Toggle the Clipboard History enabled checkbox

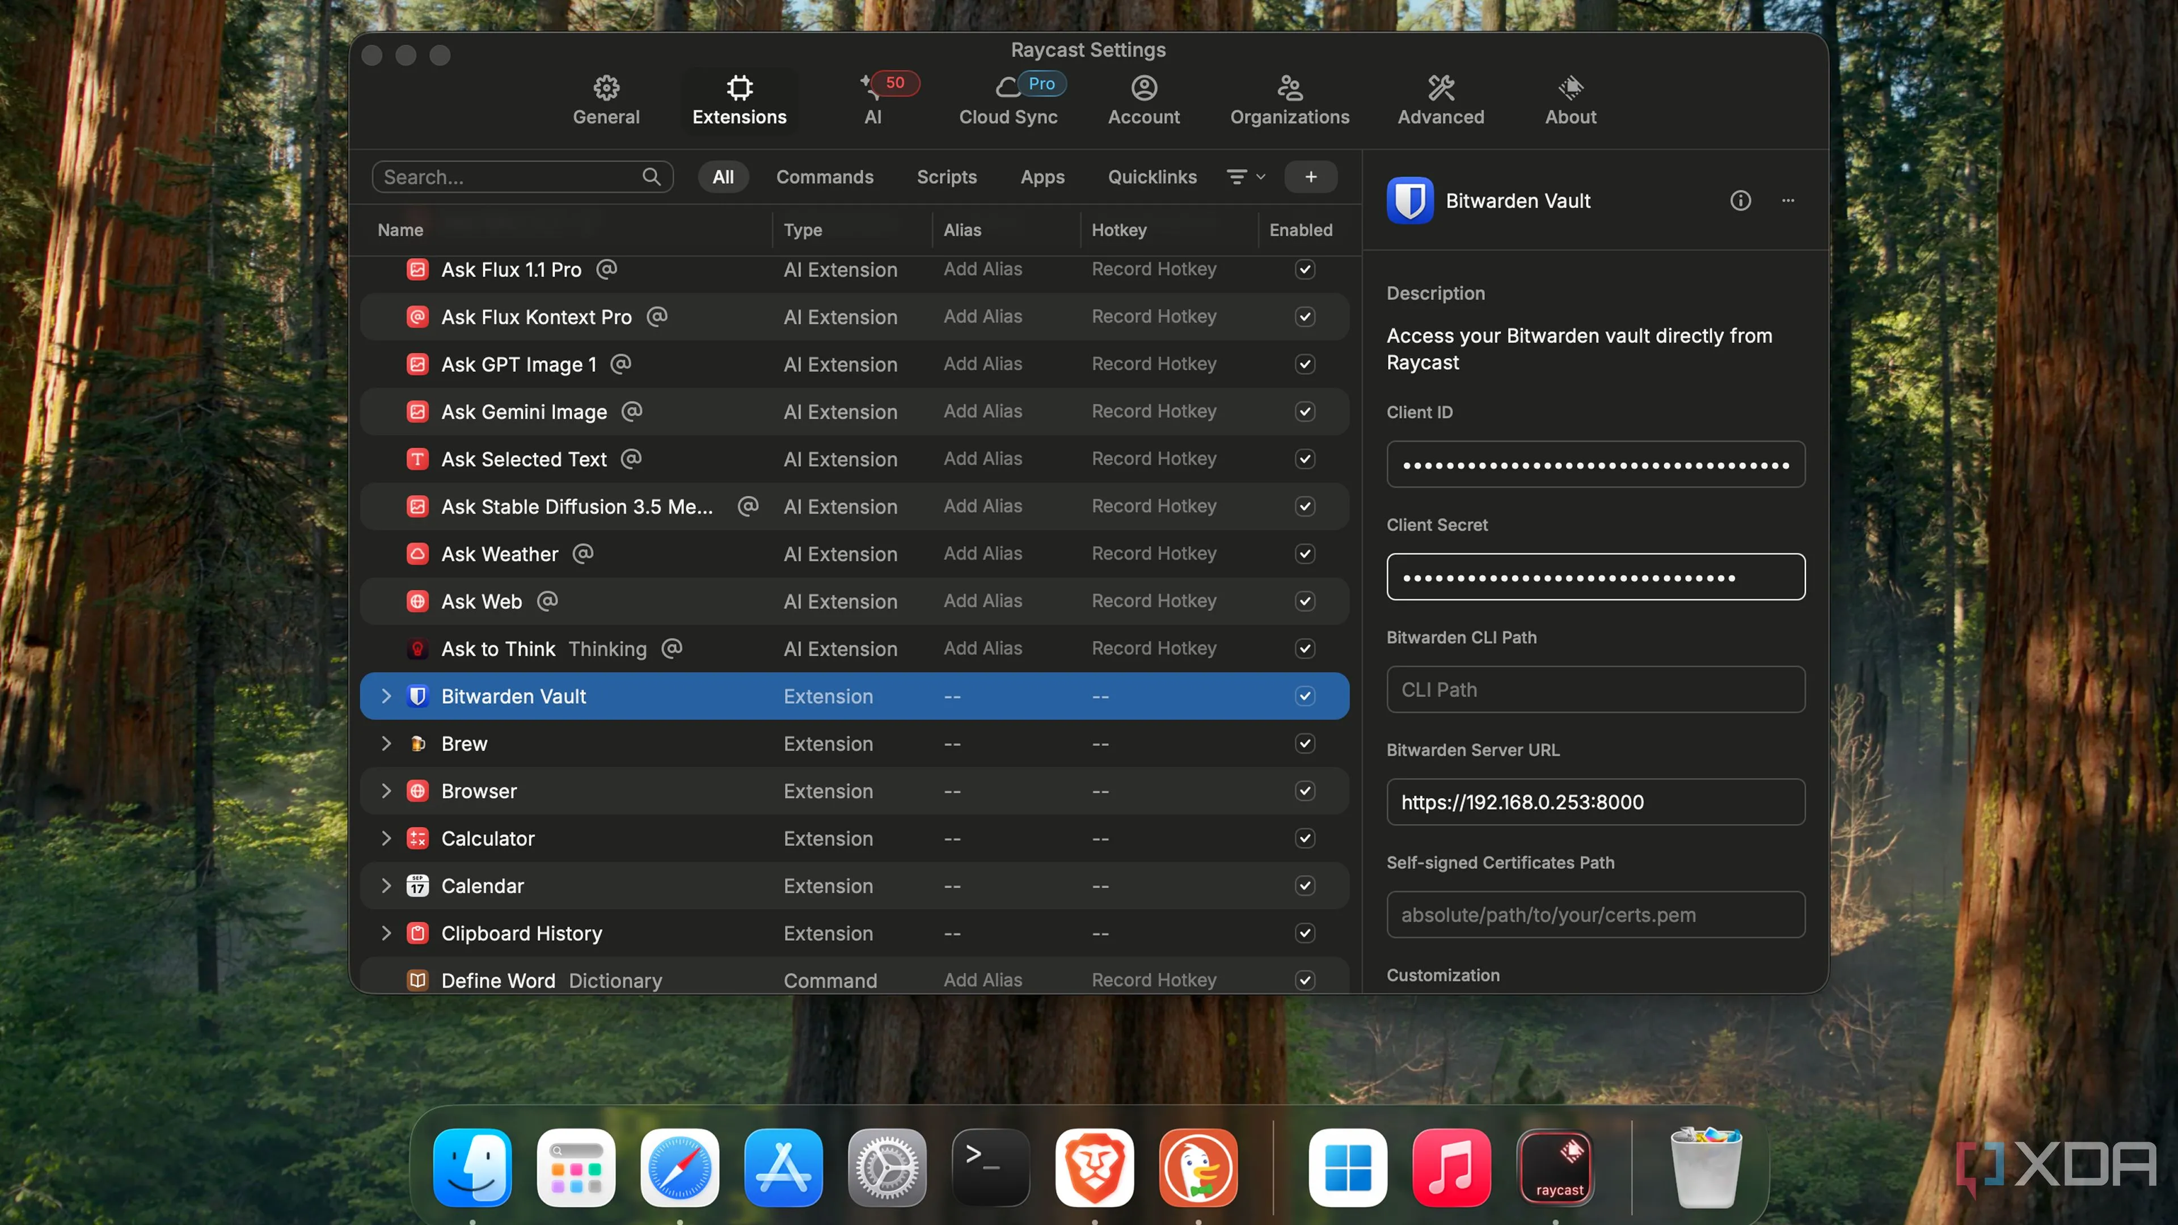pos(1305,932)
